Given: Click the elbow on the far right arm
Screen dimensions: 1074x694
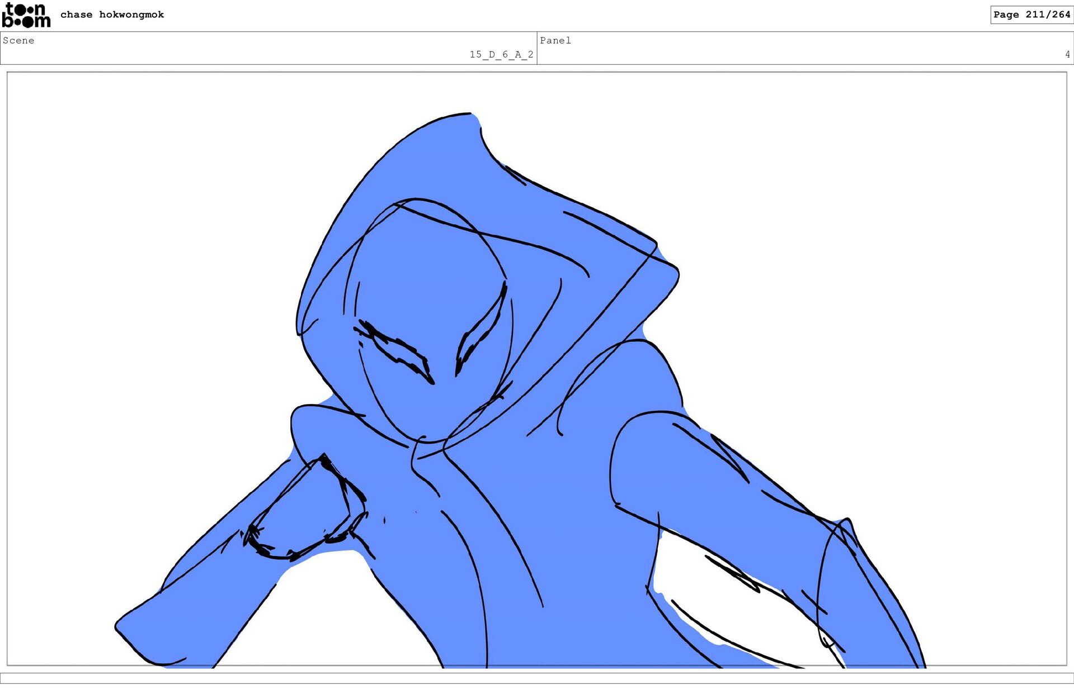Looking at the screenshot, I should pos(845,528).
